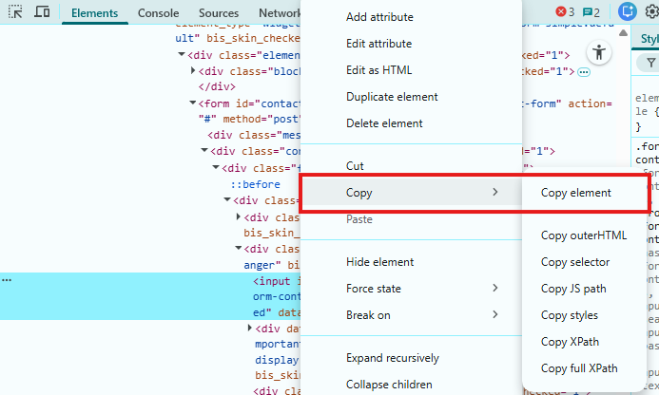Expand the div da node below input
Viewport: 659px width, 395px height.
[x=250, y=328]
